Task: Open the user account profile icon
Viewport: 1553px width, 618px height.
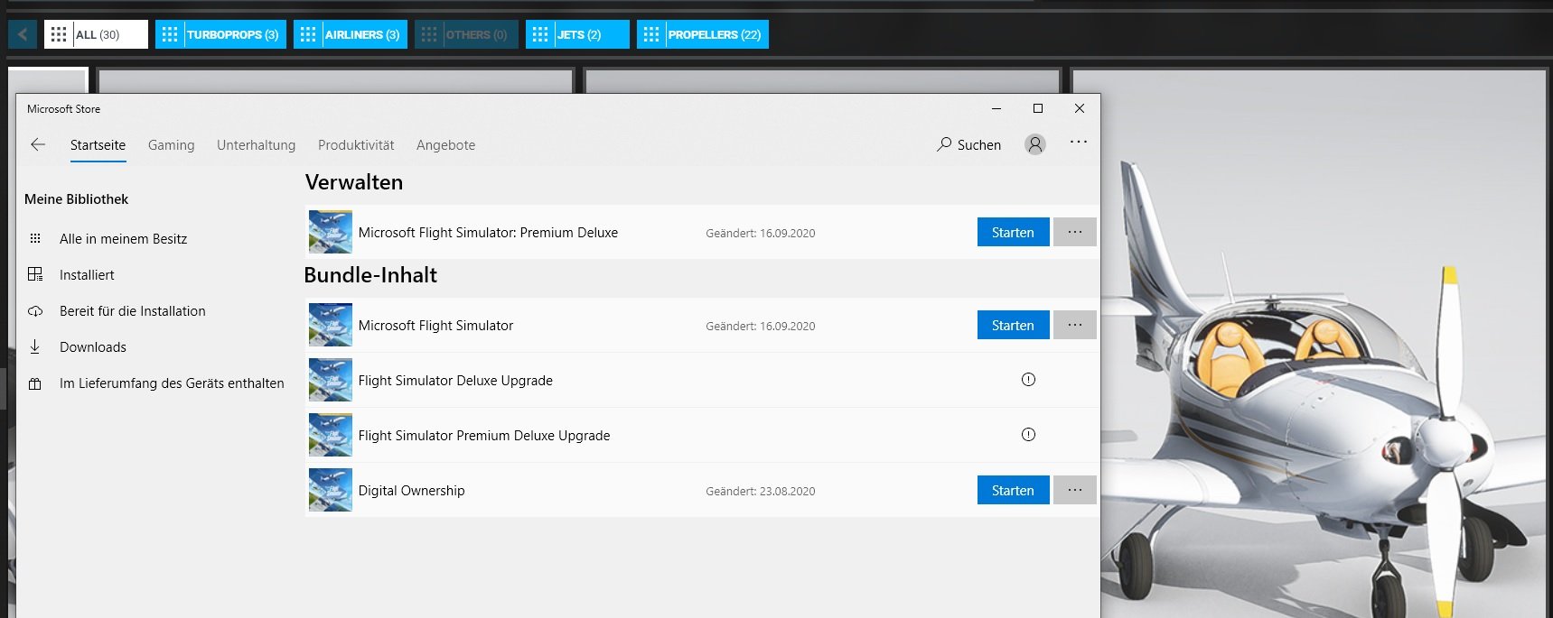Action: tap(1035, 144)
